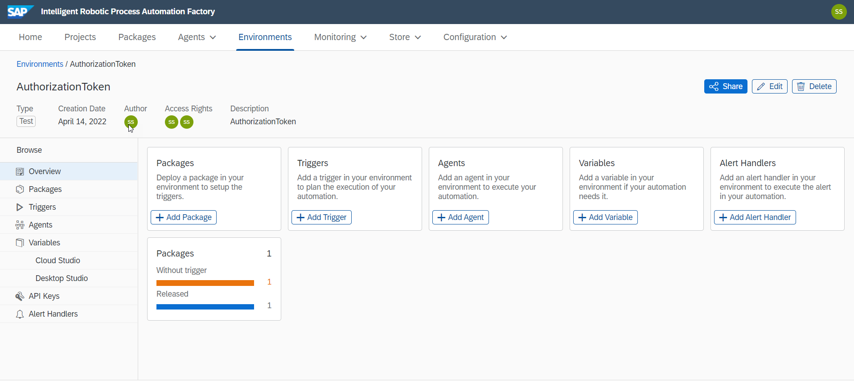The image size is (854, 383).
Task: Click the Triggers card heading
Action: click(x=312, y=163)
